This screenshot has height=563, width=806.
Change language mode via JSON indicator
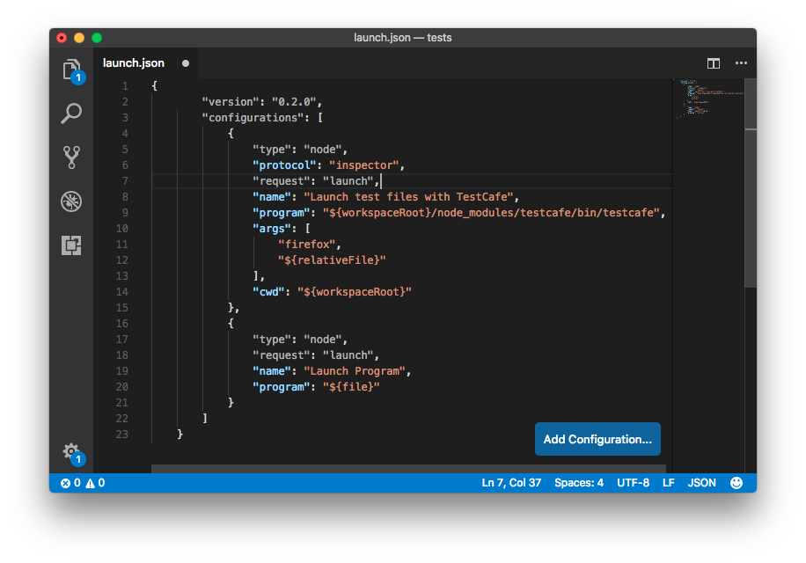tap(701, 482)
